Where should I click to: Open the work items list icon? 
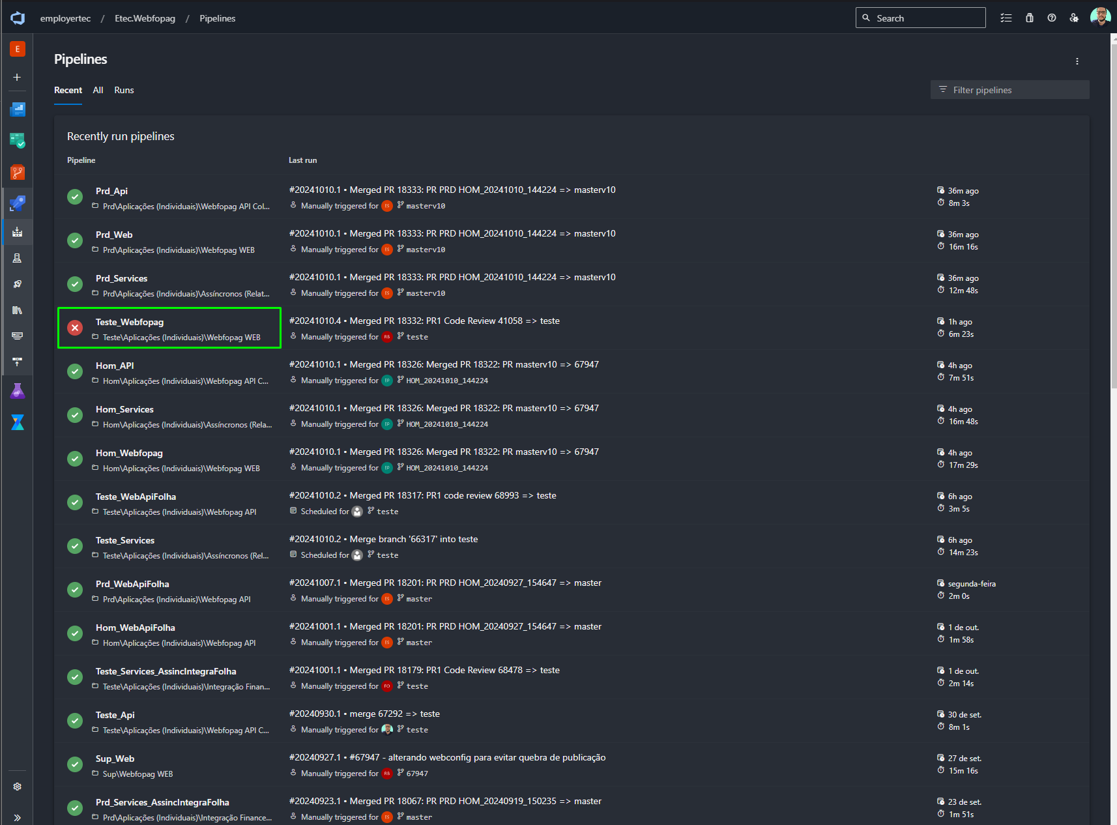point(1007,18)
